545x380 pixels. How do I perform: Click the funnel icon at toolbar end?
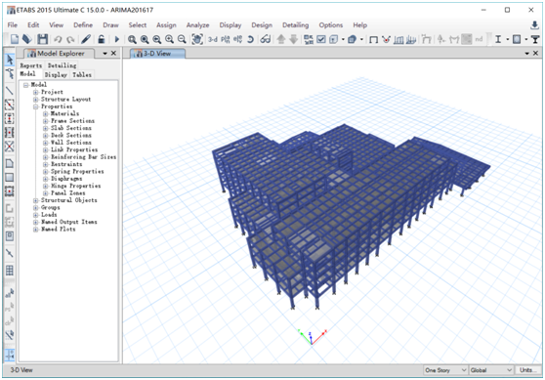(x=535, y=40)
